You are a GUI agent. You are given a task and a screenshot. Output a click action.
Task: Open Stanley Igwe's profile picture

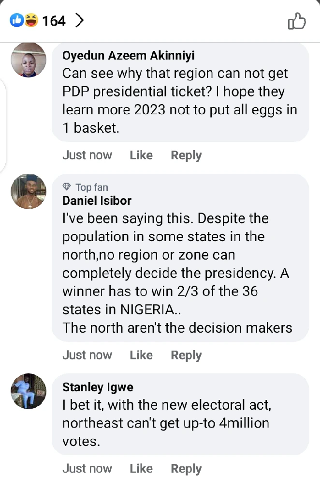coord(29,391)
